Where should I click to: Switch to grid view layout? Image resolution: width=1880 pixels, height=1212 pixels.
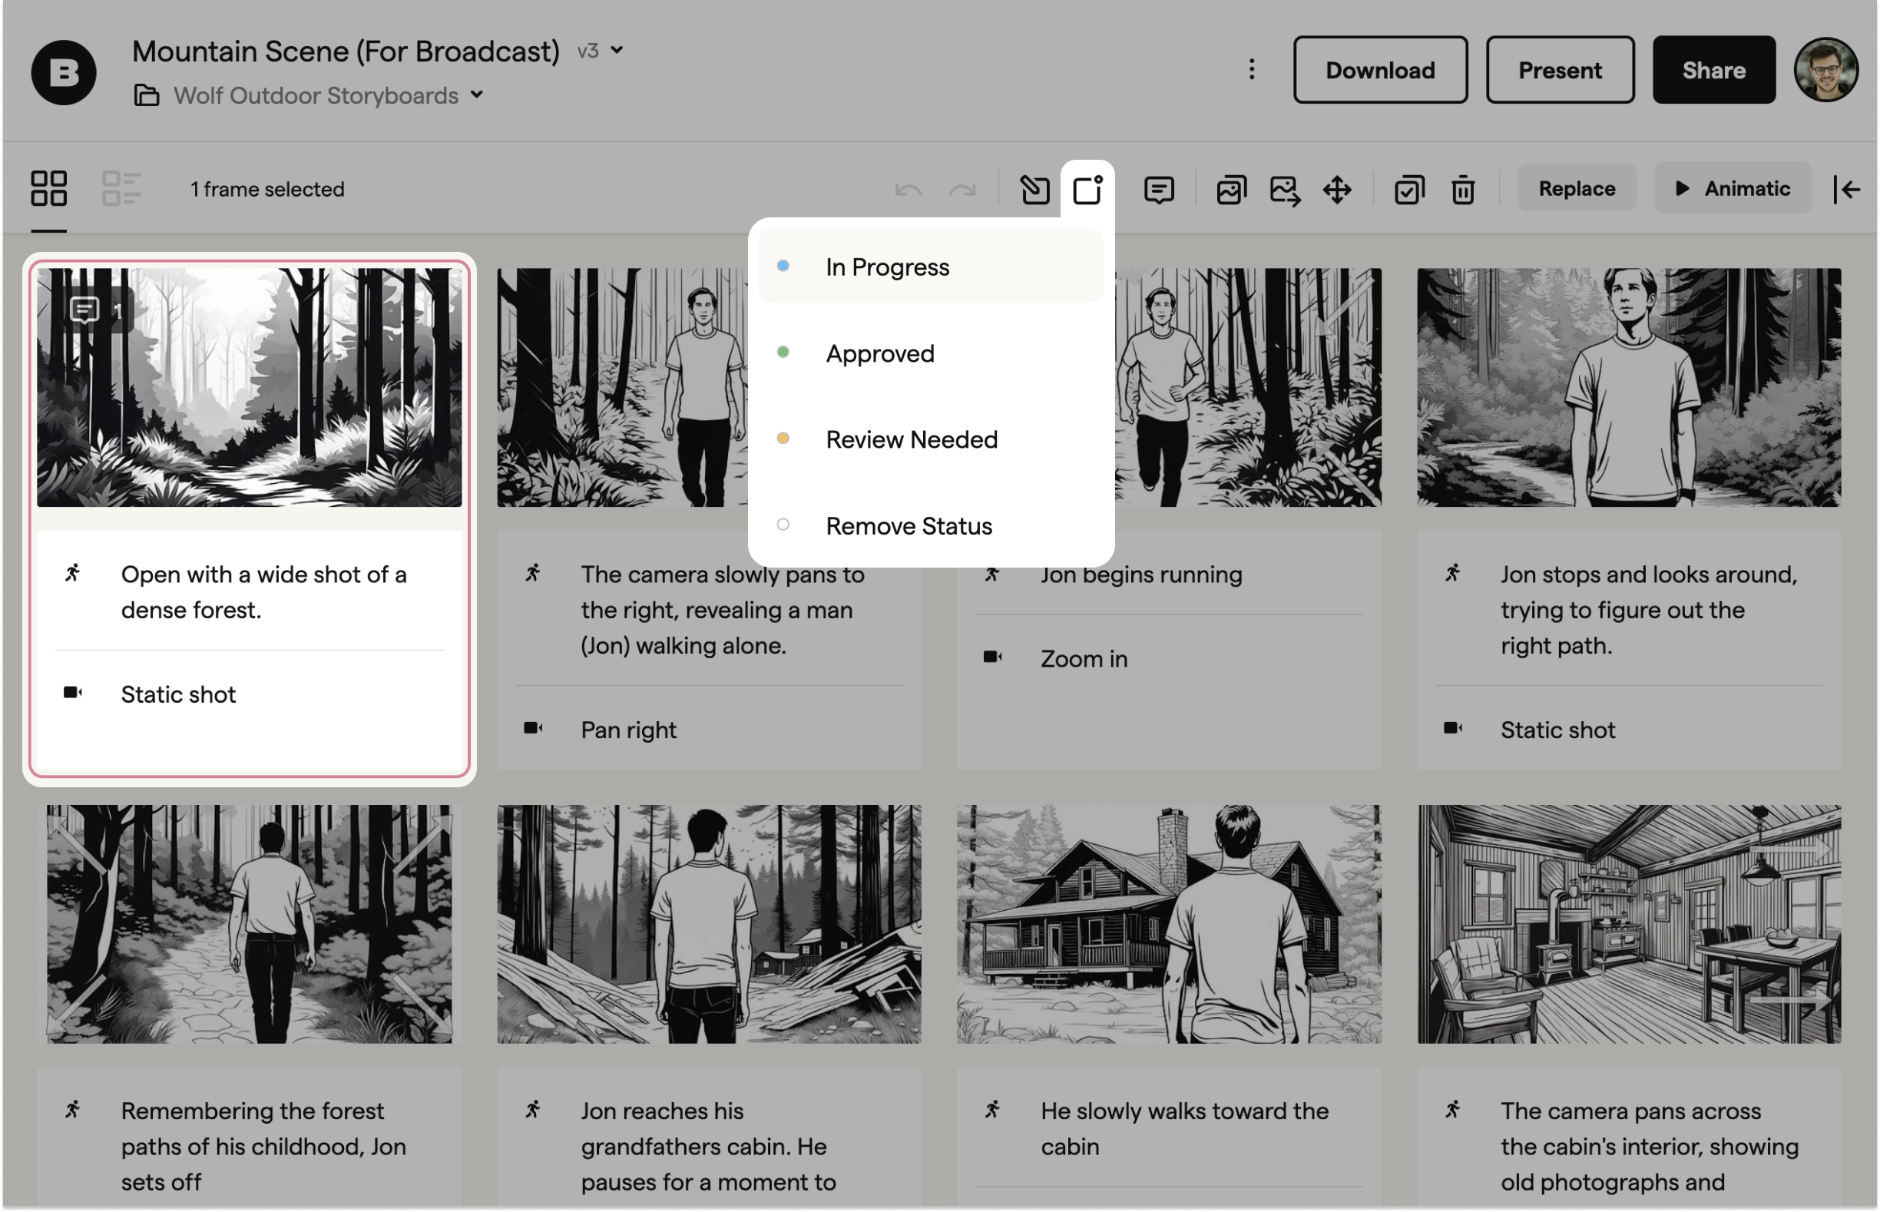49,189
